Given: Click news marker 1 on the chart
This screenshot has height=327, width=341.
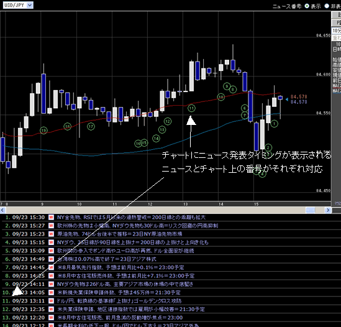Looking at the screenshot, I should point(275,124).
